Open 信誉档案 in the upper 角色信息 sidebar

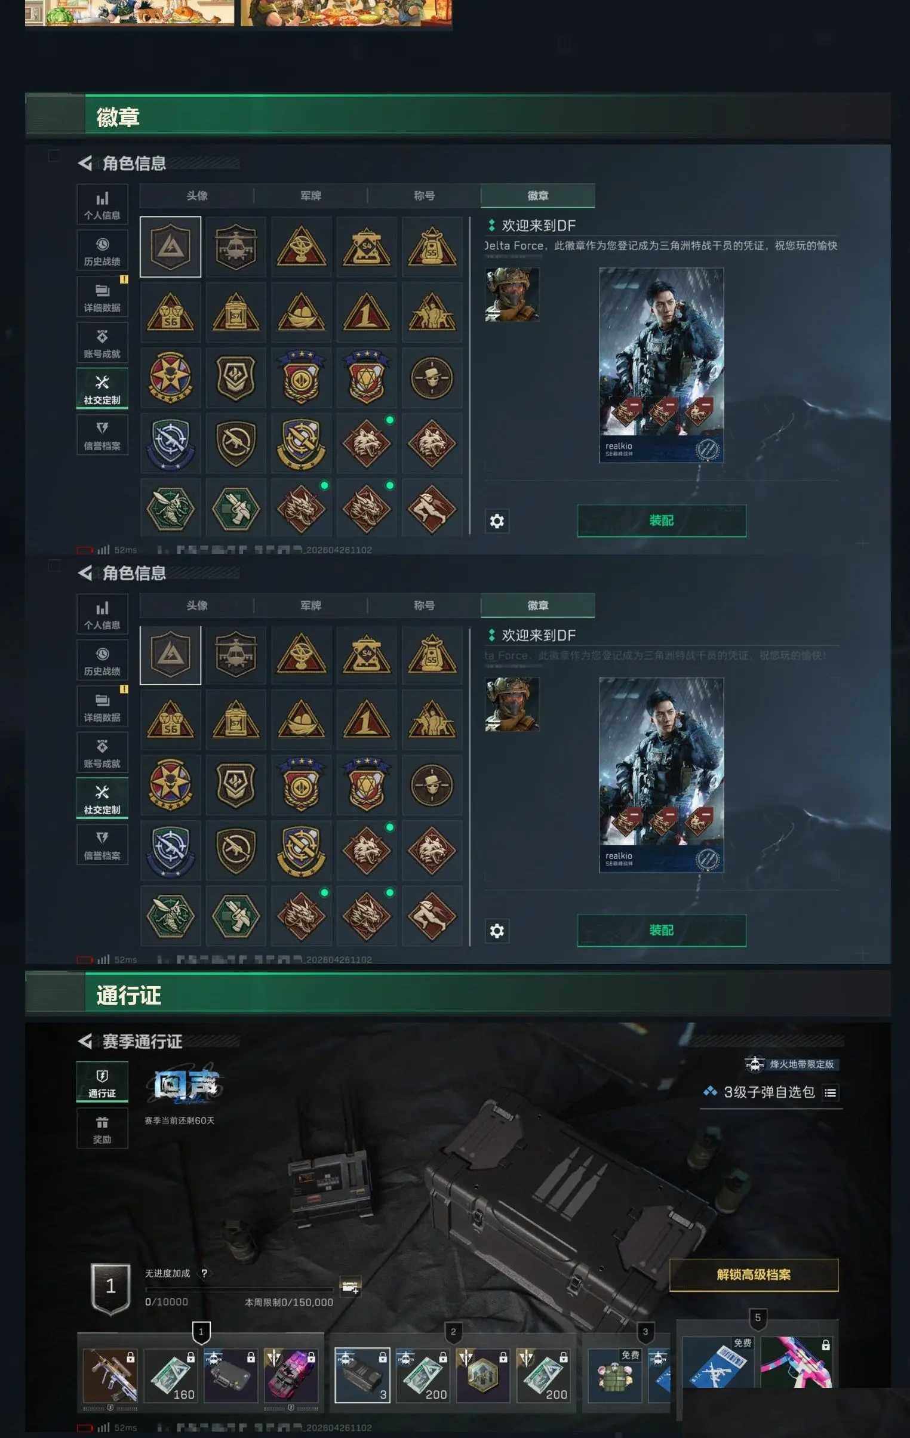click(102, 435)
